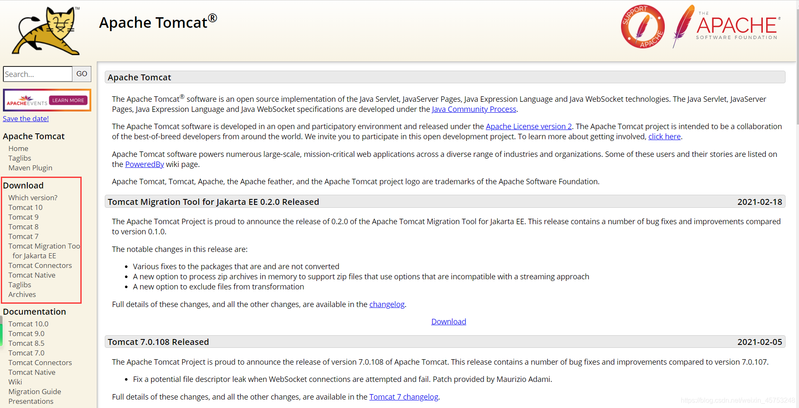Open Tomcat Migration Tool for Jakarta EE

click(44, 251)
